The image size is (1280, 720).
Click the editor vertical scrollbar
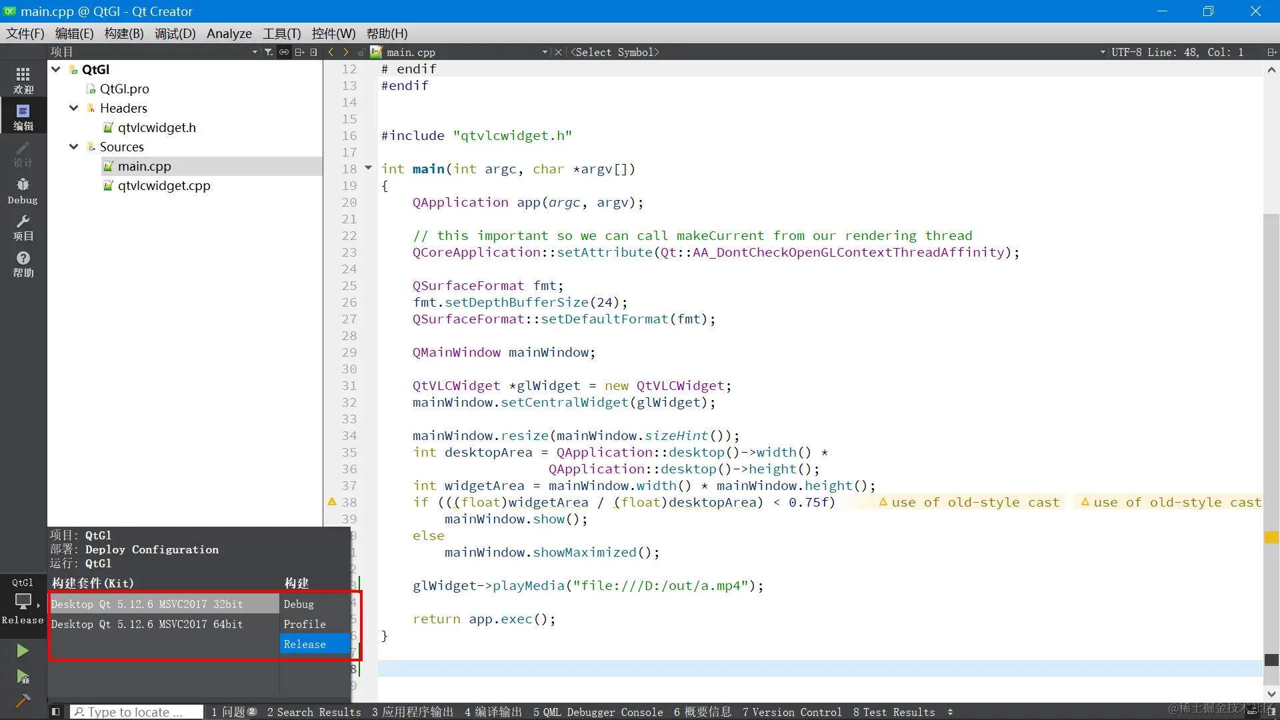(1271, 400)
